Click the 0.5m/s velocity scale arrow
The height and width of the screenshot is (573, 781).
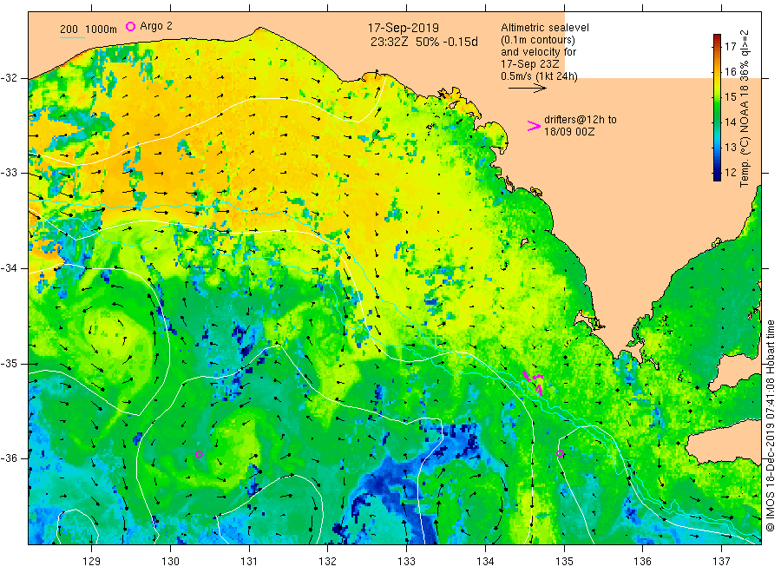527,89
